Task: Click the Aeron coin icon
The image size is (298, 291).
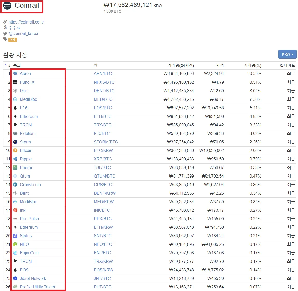Action: click(15, 73)
